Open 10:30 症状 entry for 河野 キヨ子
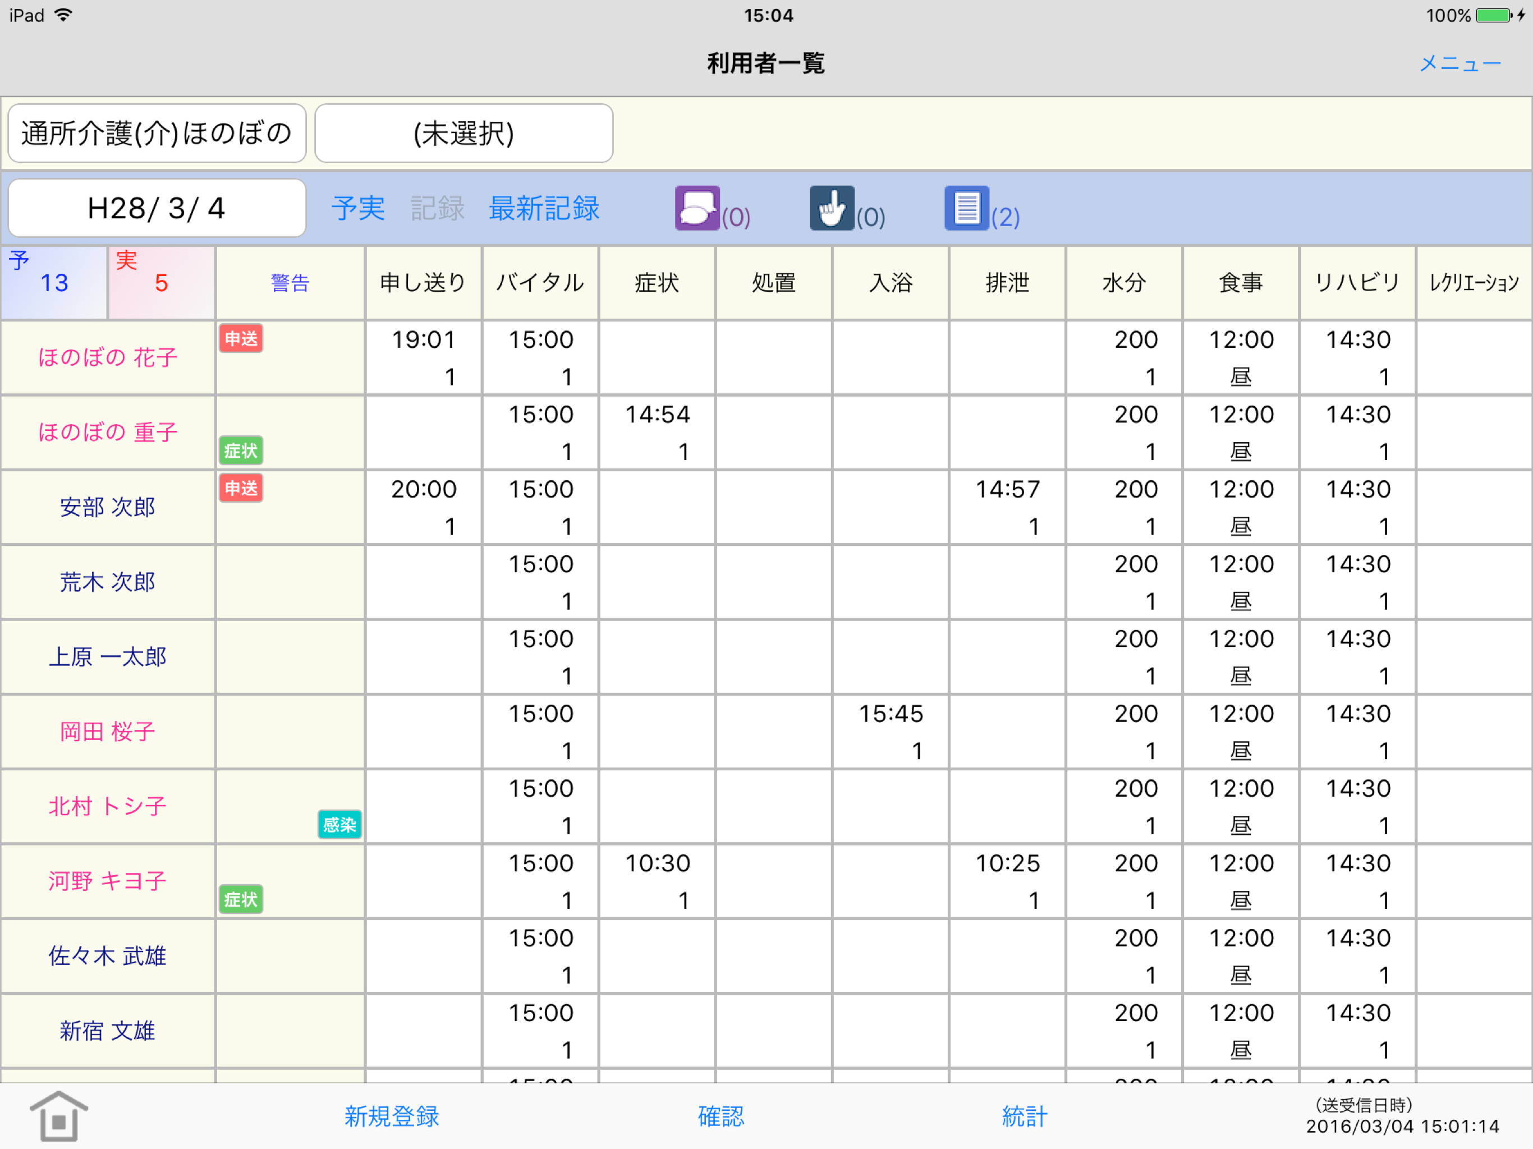Screen dimensions: 1533x1149 coord(657,881)
